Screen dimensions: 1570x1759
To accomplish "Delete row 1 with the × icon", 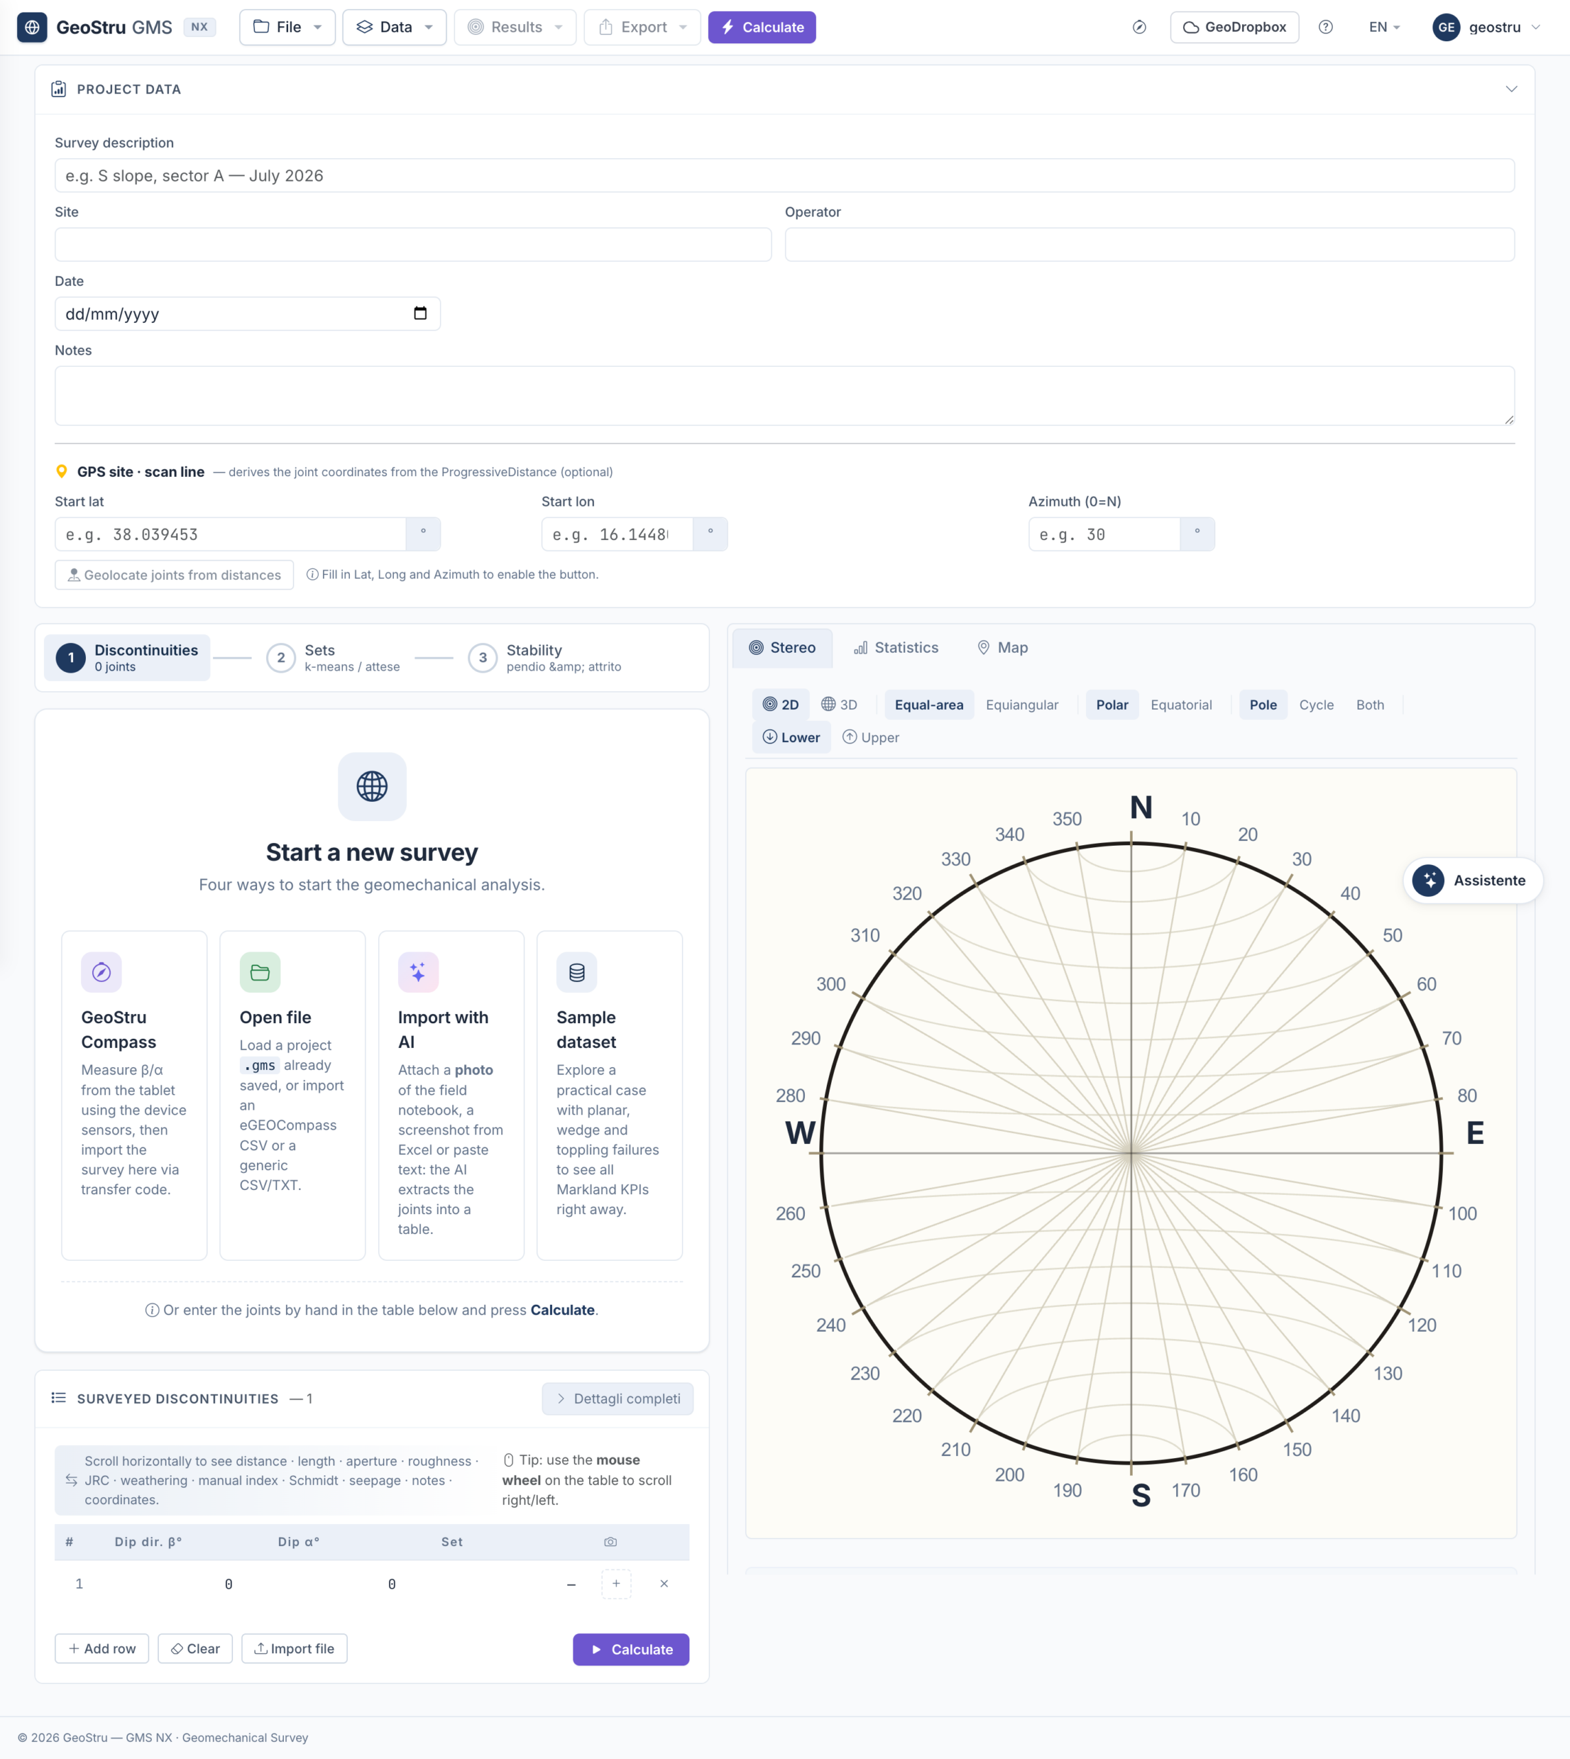I will point(663,1583).
